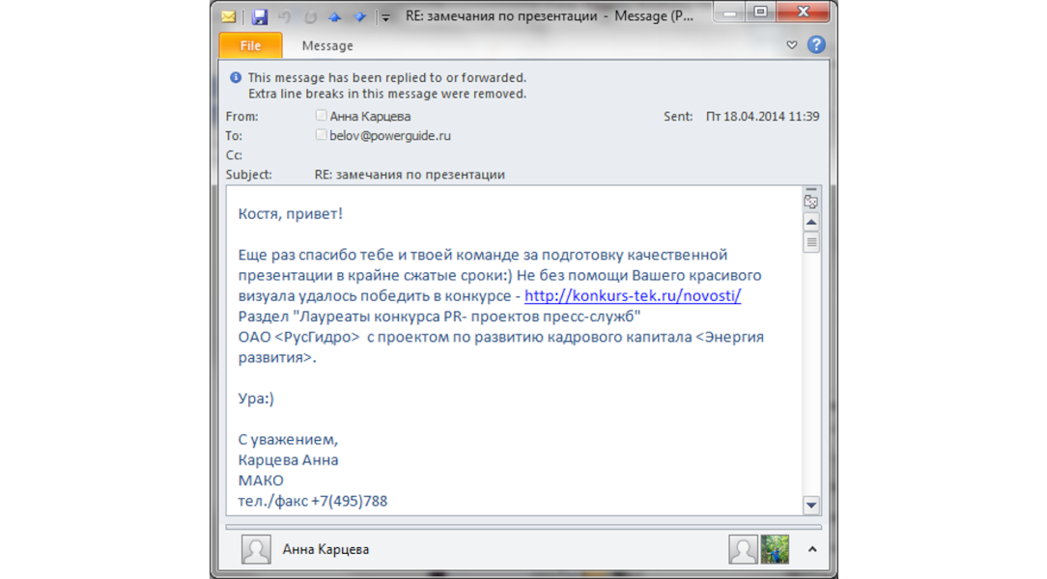Click the scrollbar up arrow in message body
1047x579 pixels.
pyautogui.click(x=811, y=222)
